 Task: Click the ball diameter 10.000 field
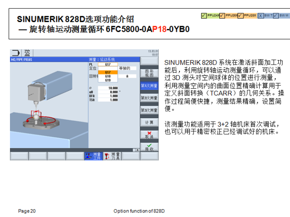click(108, 88)
